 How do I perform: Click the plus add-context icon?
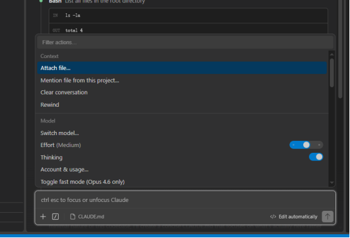(43, 217)
